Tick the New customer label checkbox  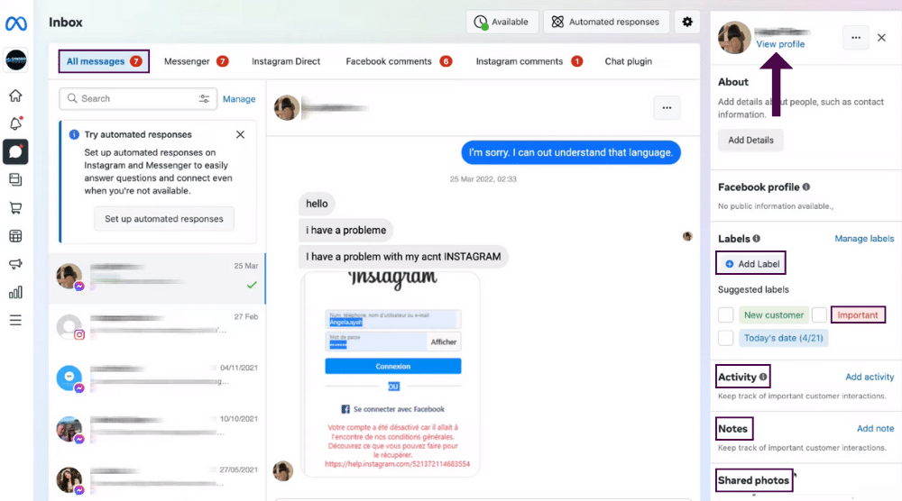click(726, 314)
